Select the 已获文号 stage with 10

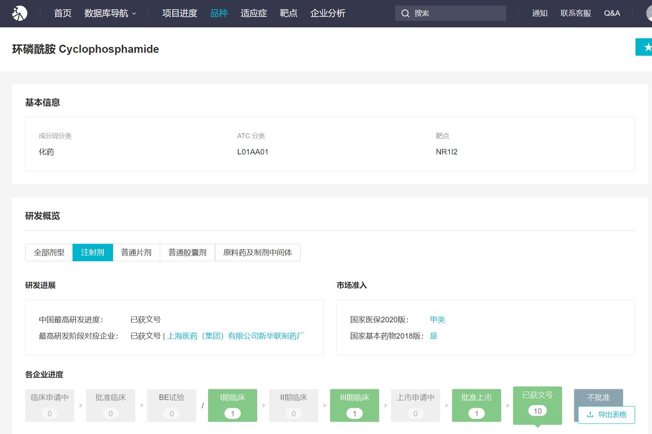coord(538,403)
